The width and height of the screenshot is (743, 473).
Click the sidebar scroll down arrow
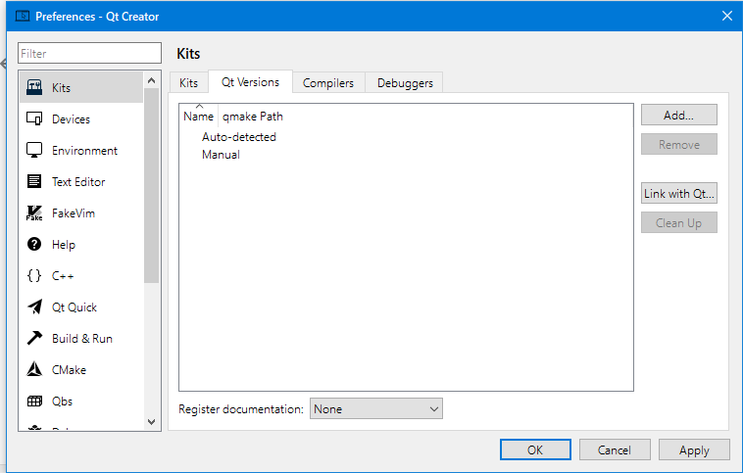click(151, 421)
